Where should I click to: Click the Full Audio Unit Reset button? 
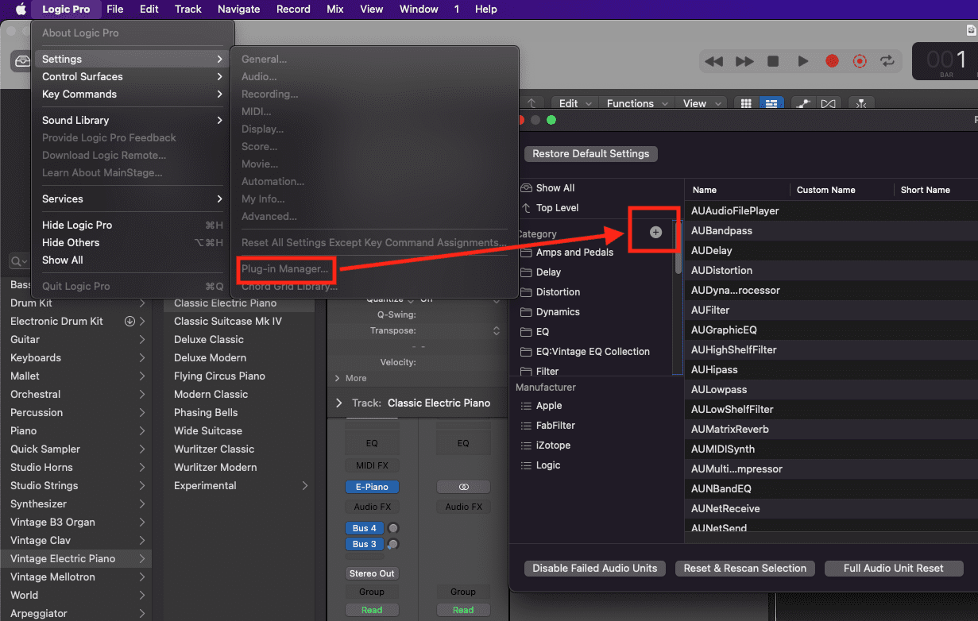893,568
